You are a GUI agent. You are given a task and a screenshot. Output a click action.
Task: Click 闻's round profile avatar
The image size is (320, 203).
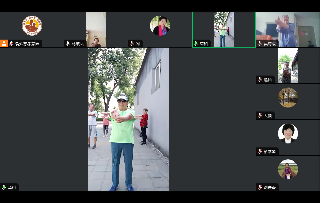pyautogui.click(x=160, y=26)
